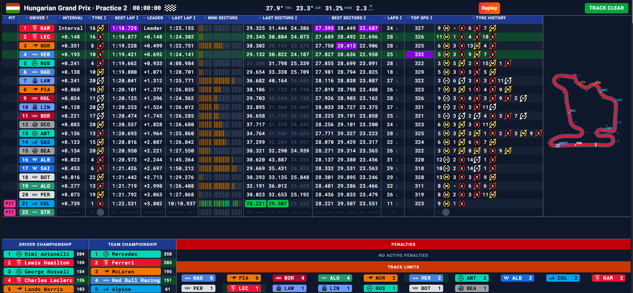Click the TYRE HISTORY column header
The height and width of the screenshot is (293, 633).
click(x=489, y=18)
